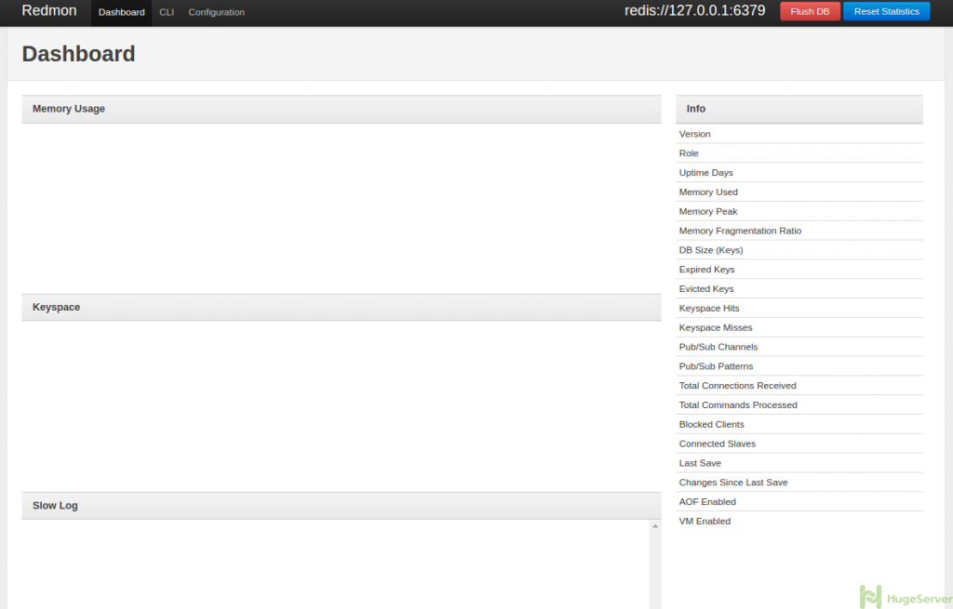953x609 pixels.
Task: Select the Total Commands Processed row
Action: (738, 405)
